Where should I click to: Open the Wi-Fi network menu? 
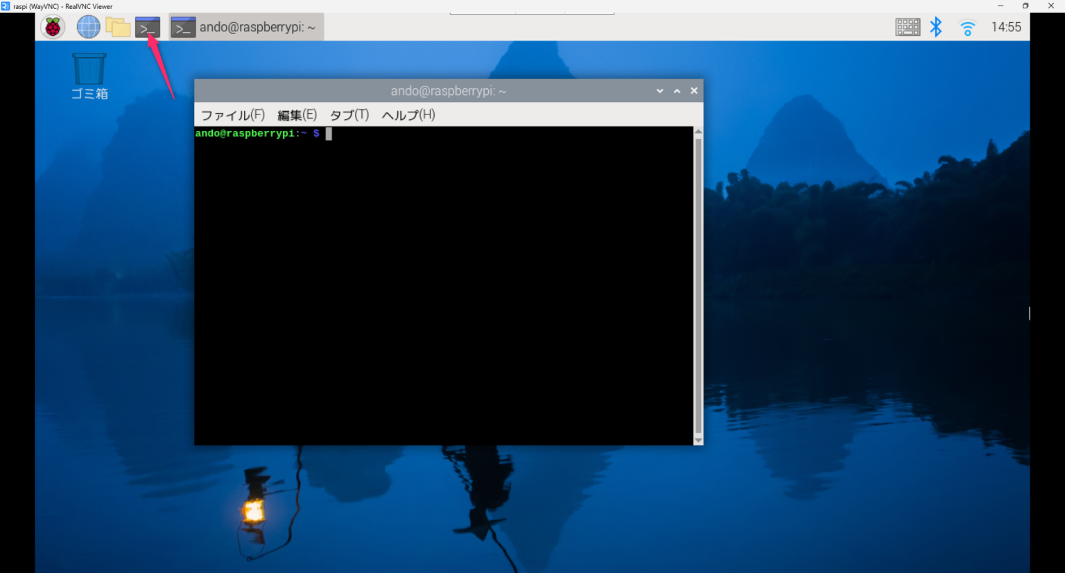coord(967,26)
